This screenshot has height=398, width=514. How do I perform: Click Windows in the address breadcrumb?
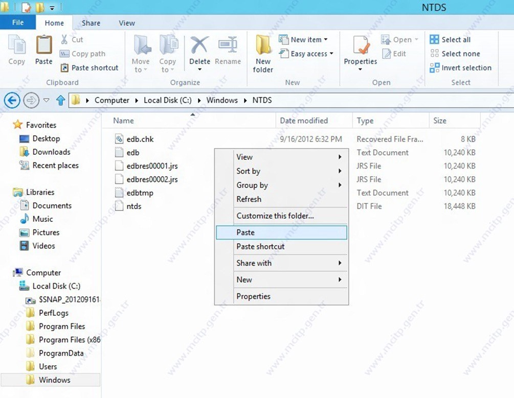(222, 100)
